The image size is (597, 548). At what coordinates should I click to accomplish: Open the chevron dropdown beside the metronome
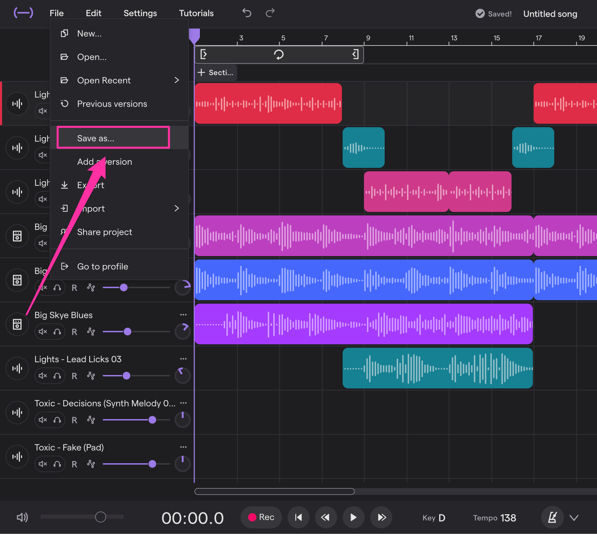coord(574,517)
